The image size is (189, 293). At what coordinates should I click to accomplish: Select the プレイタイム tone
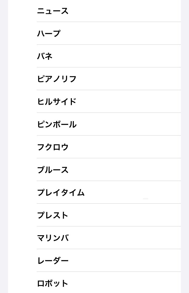pos(61,193)
